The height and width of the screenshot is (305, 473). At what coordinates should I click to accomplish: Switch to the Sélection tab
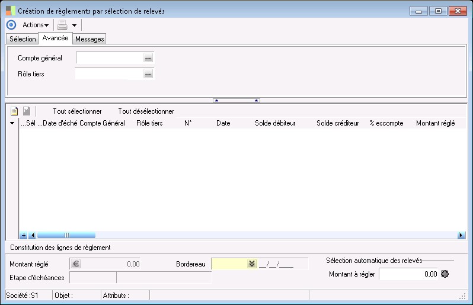(x=23, y=39)
